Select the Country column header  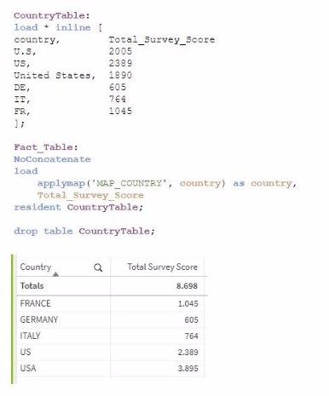36,267
